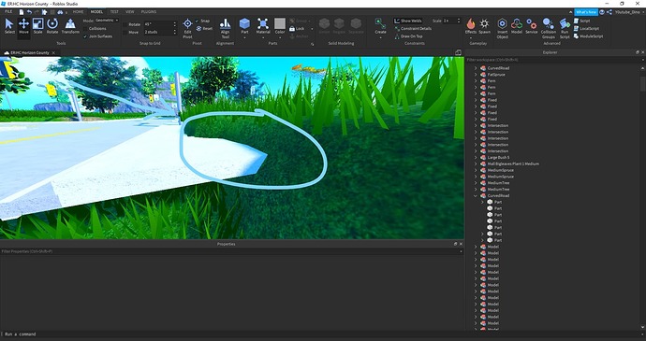Close the ER:HC Horizon County document tab
Image resolution: width=646 pixels, height=341 pixels.
[53, 52]
